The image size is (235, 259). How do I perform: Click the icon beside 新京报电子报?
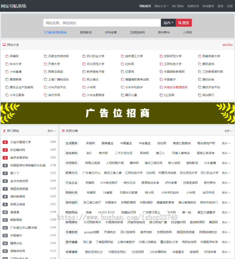pyautogui.click(x=84, y=72)
